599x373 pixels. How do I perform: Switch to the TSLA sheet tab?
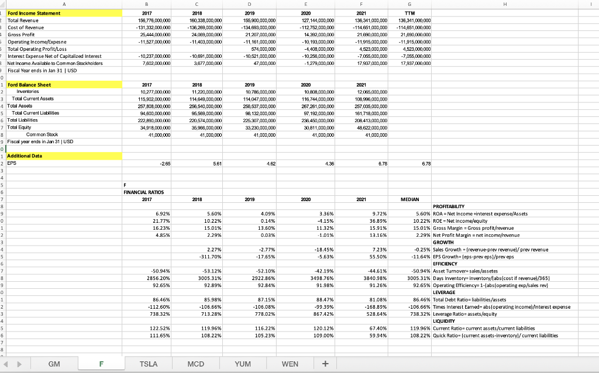coord(149,363)
